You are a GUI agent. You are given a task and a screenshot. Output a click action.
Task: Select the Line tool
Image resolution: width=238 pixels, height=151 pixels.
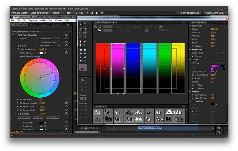(85, 61)
